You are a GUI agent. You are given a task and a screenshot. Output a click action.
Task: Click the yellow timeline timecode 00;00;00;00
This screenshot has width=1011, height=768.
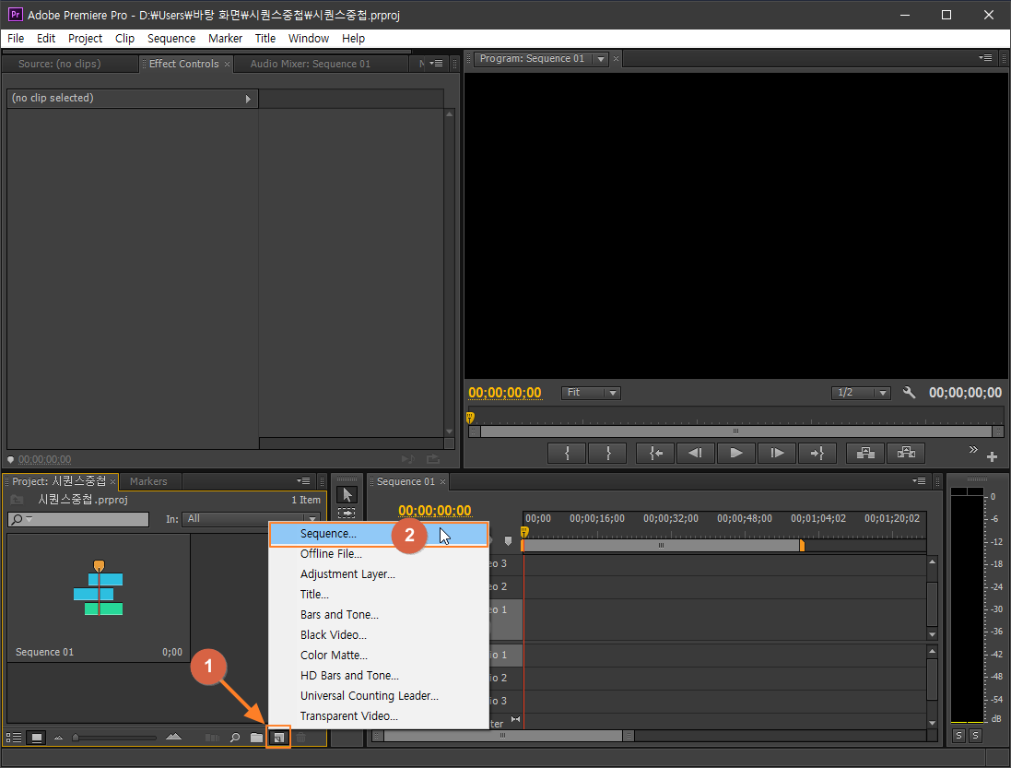[x=435, y=511]
